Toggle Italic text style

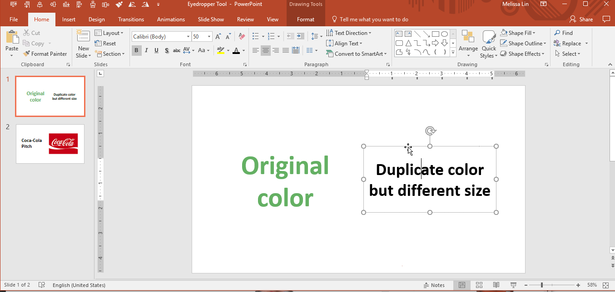click(x=146, y=50)
